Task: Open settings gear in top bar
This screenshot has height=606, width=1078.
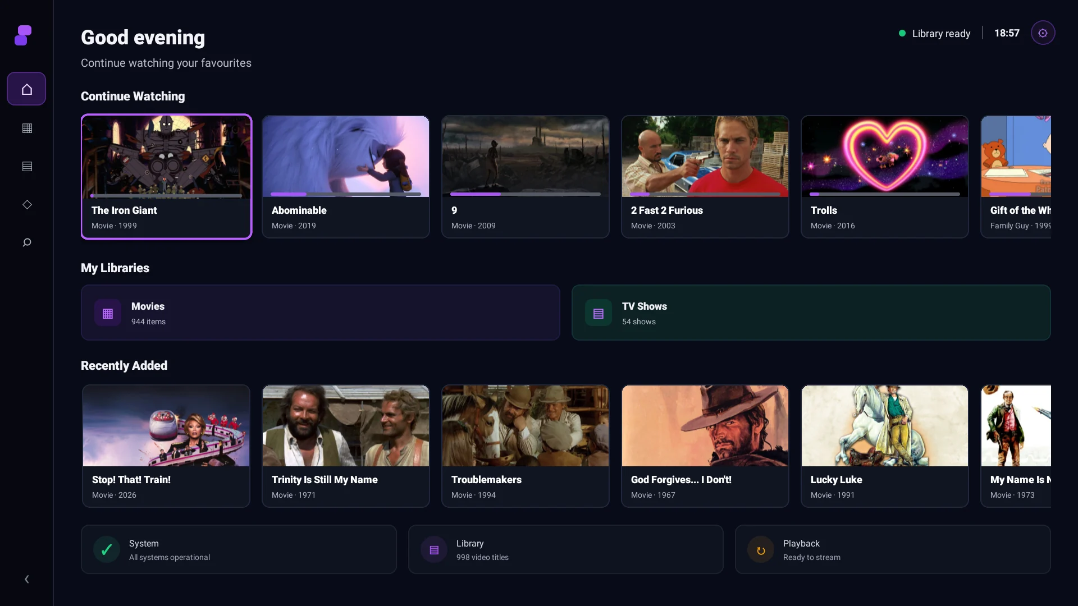Action: (x=1043, y=33)
